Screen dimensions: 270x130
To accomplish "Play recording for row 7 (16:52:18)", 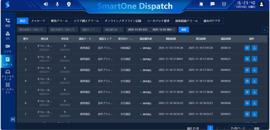I will [247, 114].
